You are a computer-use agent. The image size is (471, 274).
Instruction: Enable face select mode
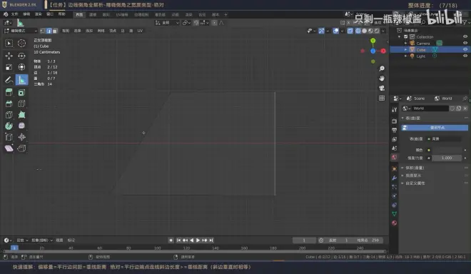coord(55,31)
